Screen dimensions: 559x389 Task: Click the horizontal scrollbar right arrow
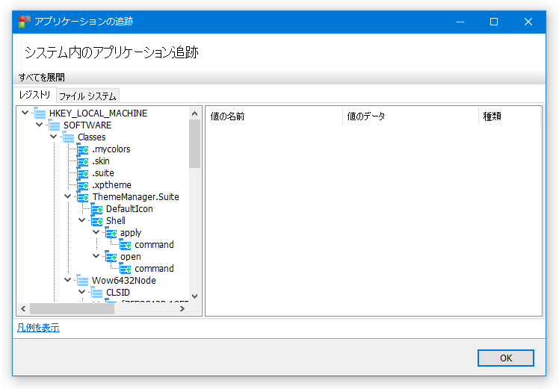pos(182,309)
